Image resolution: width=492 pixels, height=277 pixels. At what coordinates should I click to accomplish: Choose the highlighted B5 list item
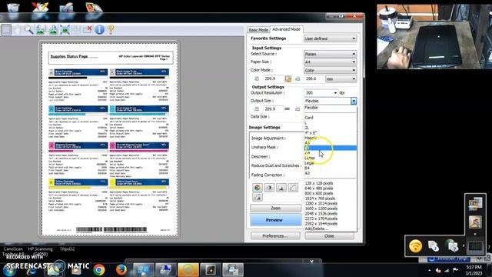click(x=331, y=148)
